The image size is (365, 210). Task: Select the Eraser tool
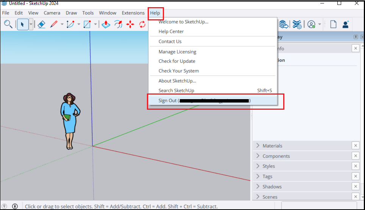click(42, 24)
